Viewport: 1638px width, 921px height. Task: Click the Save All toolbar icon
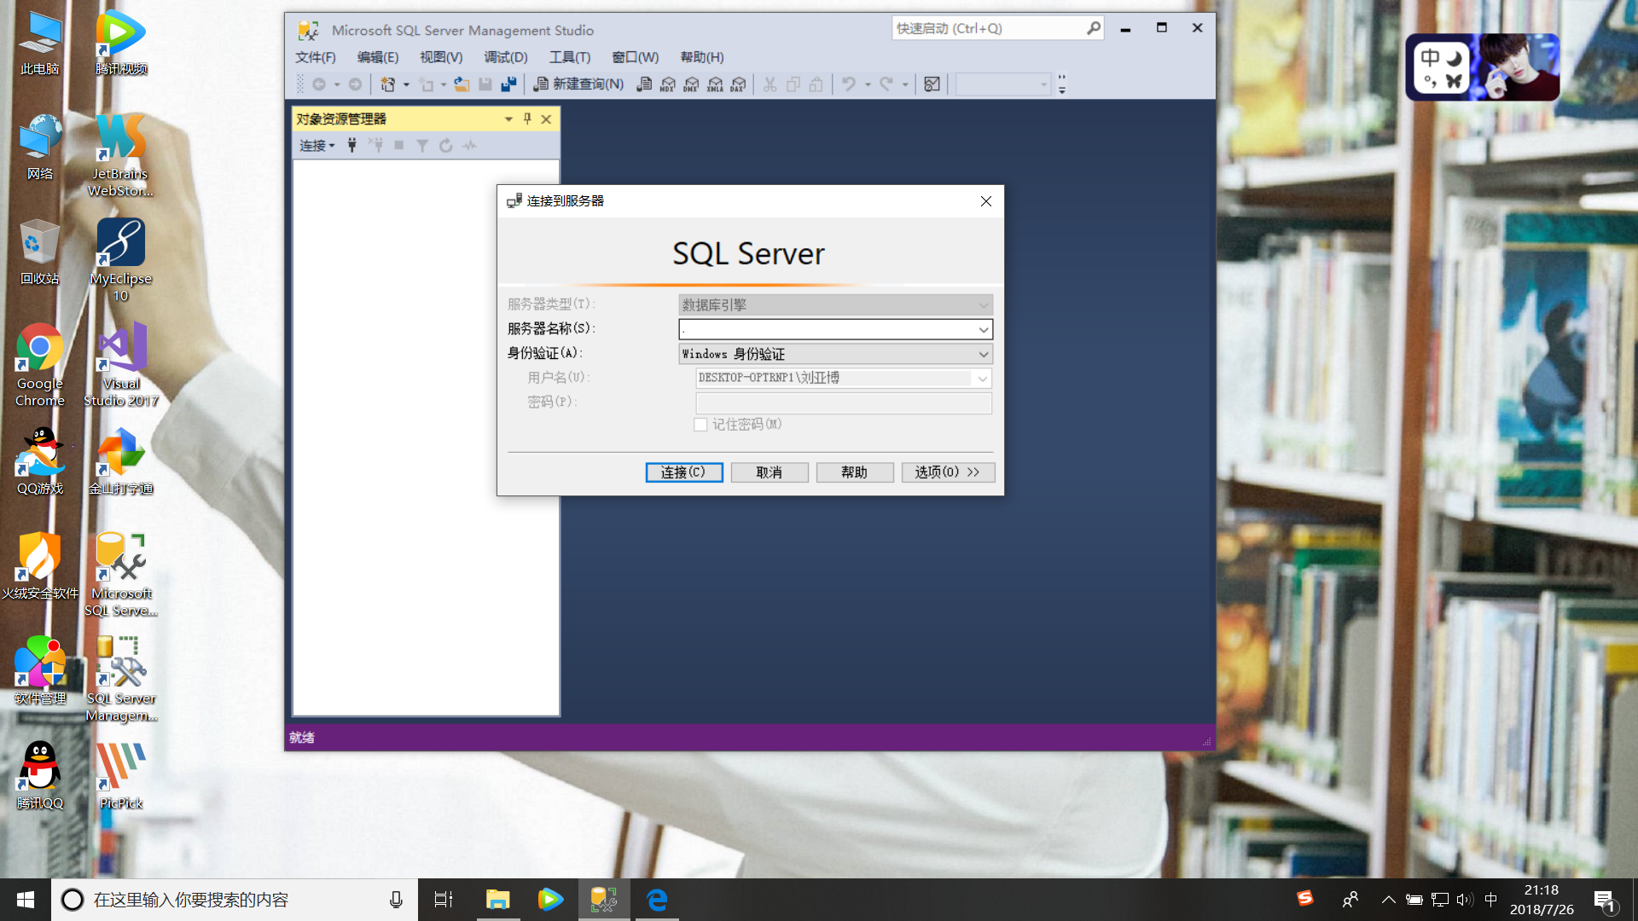pos(509,84)
